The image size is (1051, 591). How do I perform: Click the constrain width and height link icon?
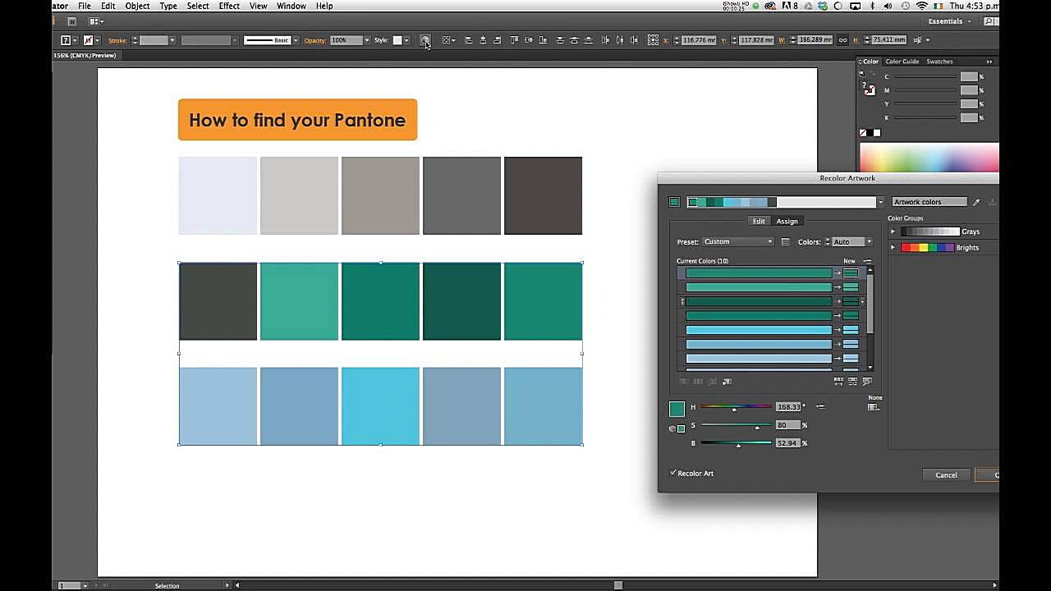842,40
